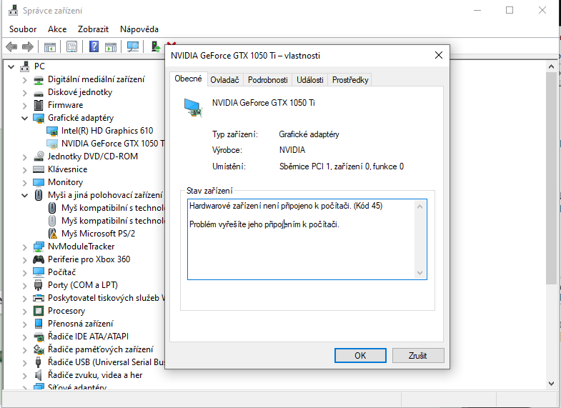Image resolution: width=561 pixels, height=408 pixels.
Task: Expand the NvModuleTracker category
Action: [x=25, y=247]
